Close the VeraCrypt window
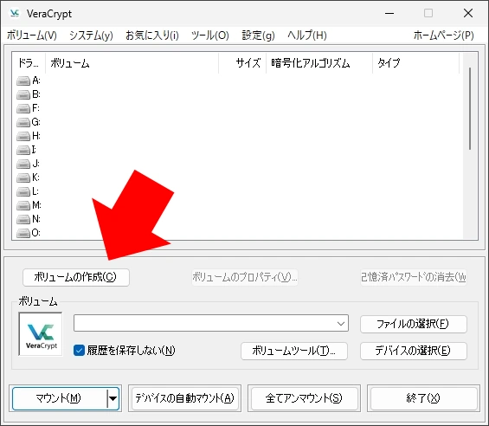This screenshot has height=426, width=489. [x=468, y=13]
